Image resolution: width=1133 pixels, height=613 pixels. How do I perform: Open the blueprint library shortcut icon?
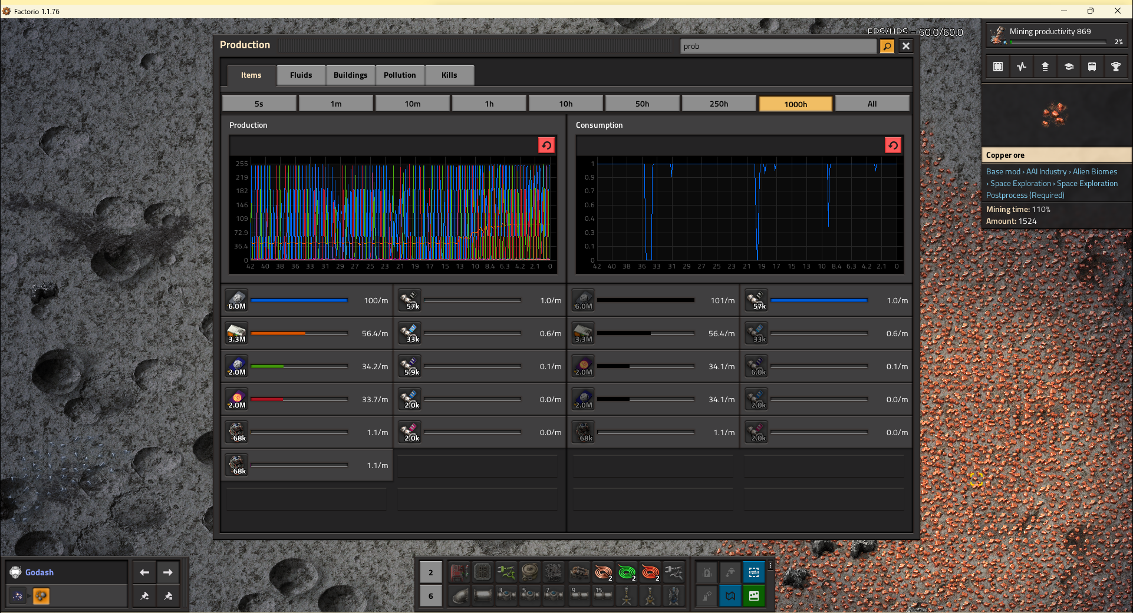coord(998,67)
